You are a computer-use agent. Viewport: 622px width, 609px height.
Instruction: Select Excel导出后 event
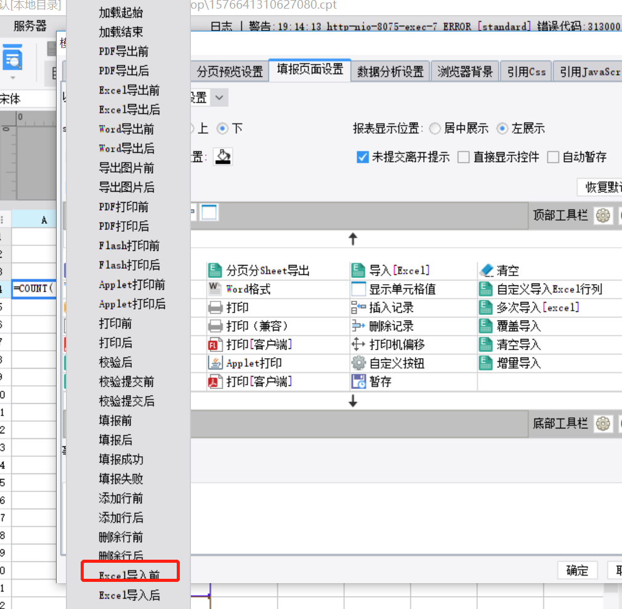point(129,110)
